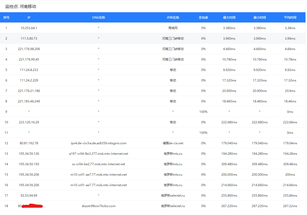The height and width of the screenshot is (215, 307).
Task: Click the DNS名称 column header
Action: (x=99, y=18)
